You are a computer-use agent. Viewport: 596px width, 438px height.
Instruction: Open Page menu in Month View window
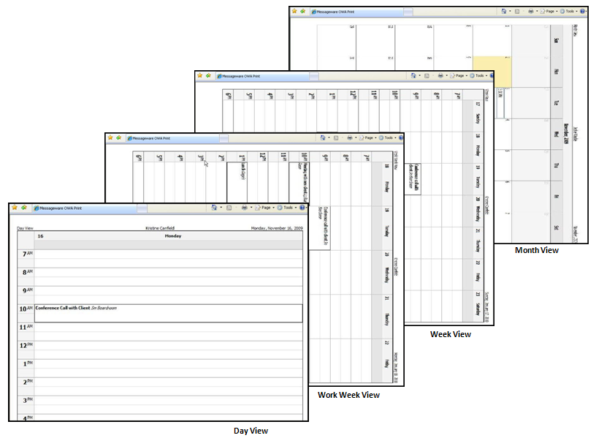[549, 12]
